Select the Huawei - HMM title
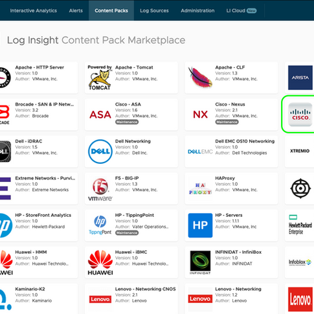 (x=31, y=252)
